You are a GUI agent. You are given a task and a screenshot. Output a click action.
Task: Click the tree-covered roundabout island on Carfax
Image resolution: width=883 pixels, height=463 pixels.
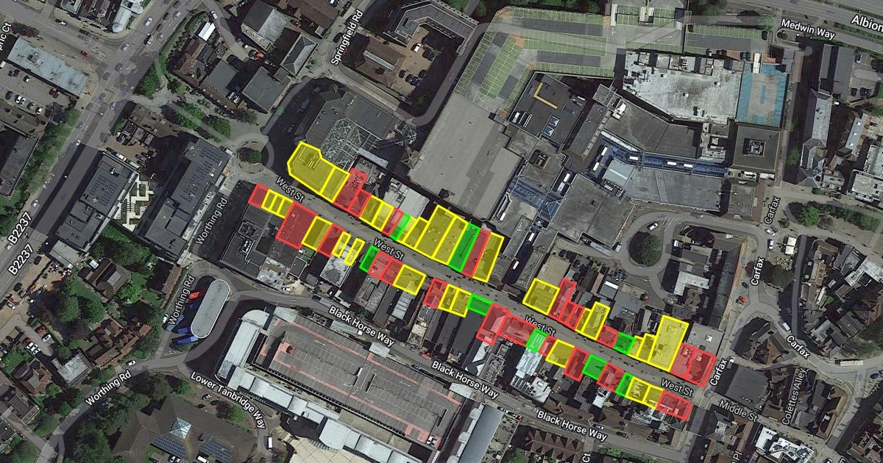tap(648, 248)
